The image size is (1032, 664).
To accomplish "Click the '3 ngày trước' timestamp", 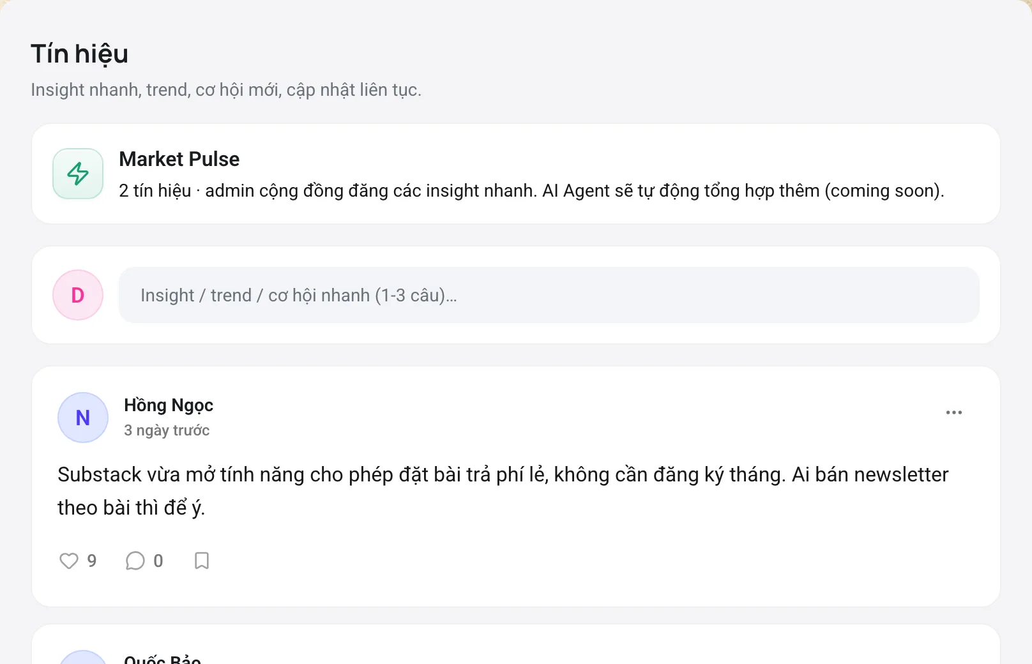I will [167, 430].
